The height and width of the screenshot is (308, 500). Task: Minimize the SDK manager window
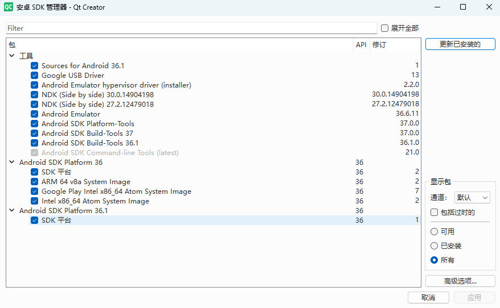click(x=437, y=7)
